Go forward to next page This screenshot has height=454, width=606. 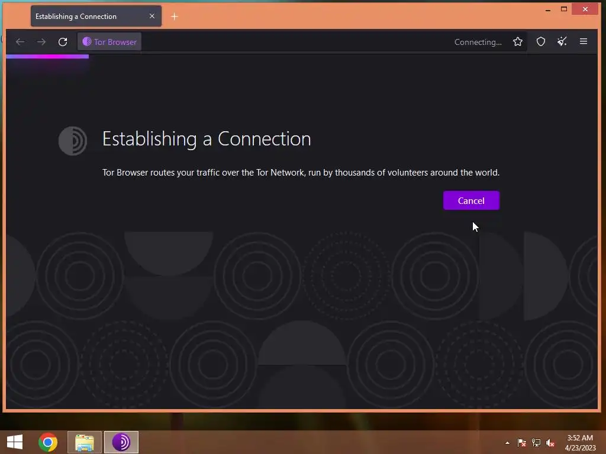(41, 42)
